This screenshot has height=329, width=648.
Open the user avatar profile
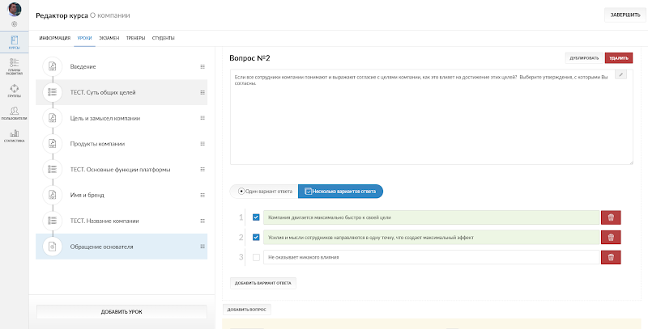pyautogui.click(x=15, y=9)
